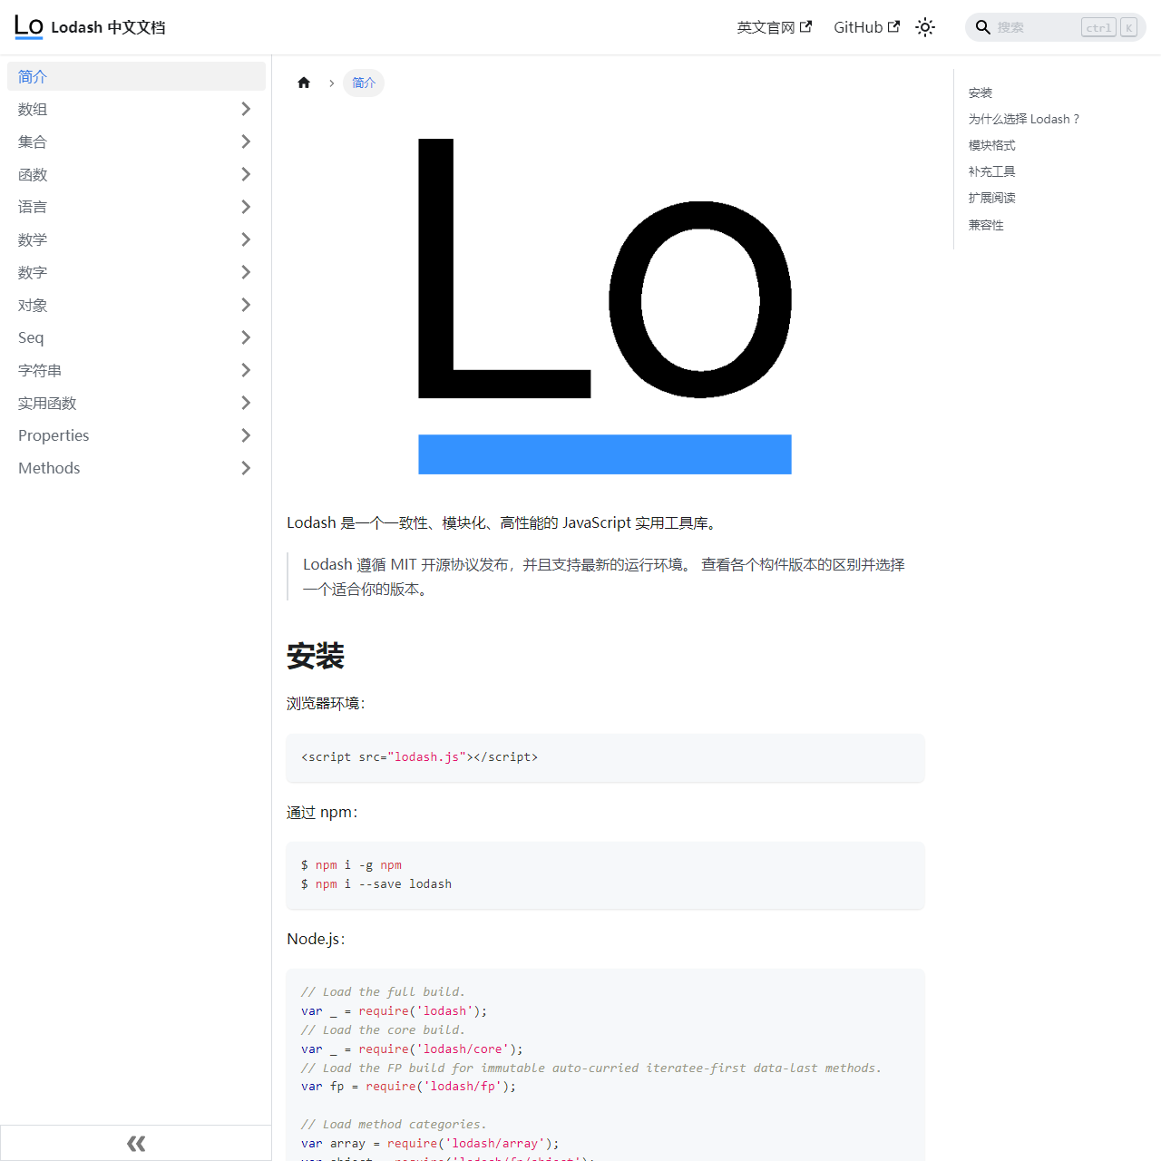
Task: Click the home icon in the breadcrumb
Action: coord(304,83)
